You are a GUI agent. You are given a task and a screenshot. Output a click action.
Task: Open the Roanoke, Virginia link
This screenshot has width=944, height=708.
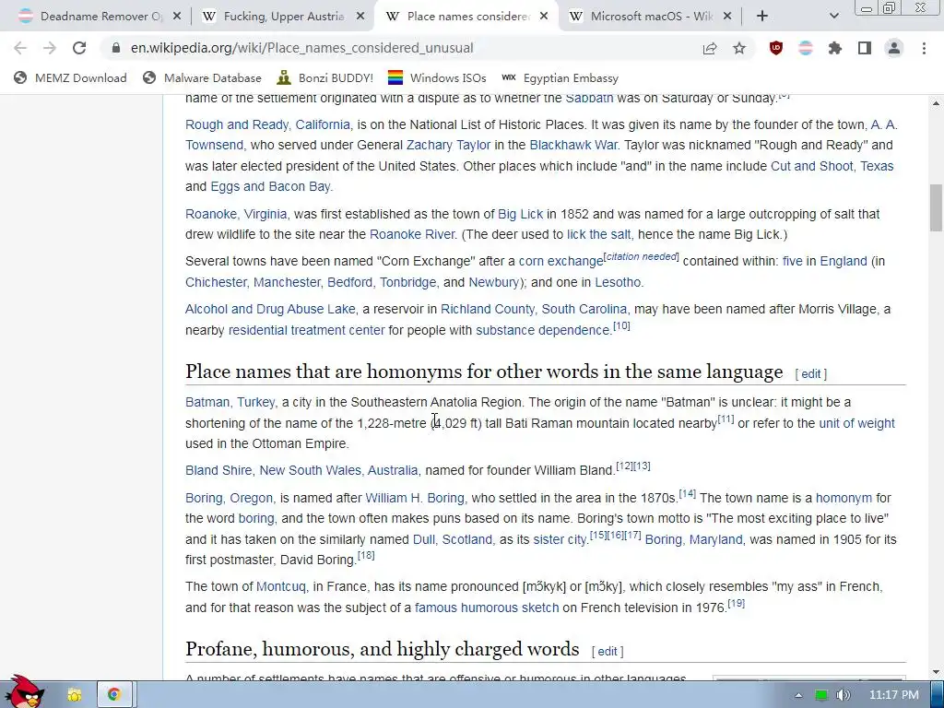click(236, 214)
